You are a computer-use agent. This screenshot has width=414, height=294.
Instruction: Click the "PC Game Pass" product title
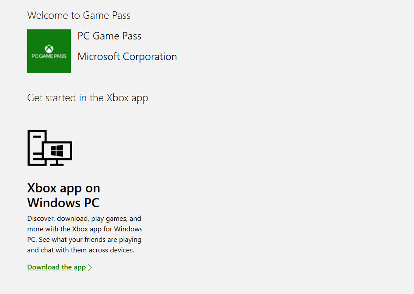(109, 36)
